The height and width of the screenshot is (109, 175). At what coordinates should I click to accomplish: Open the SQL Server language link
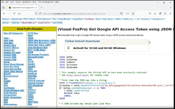(108, 19)
